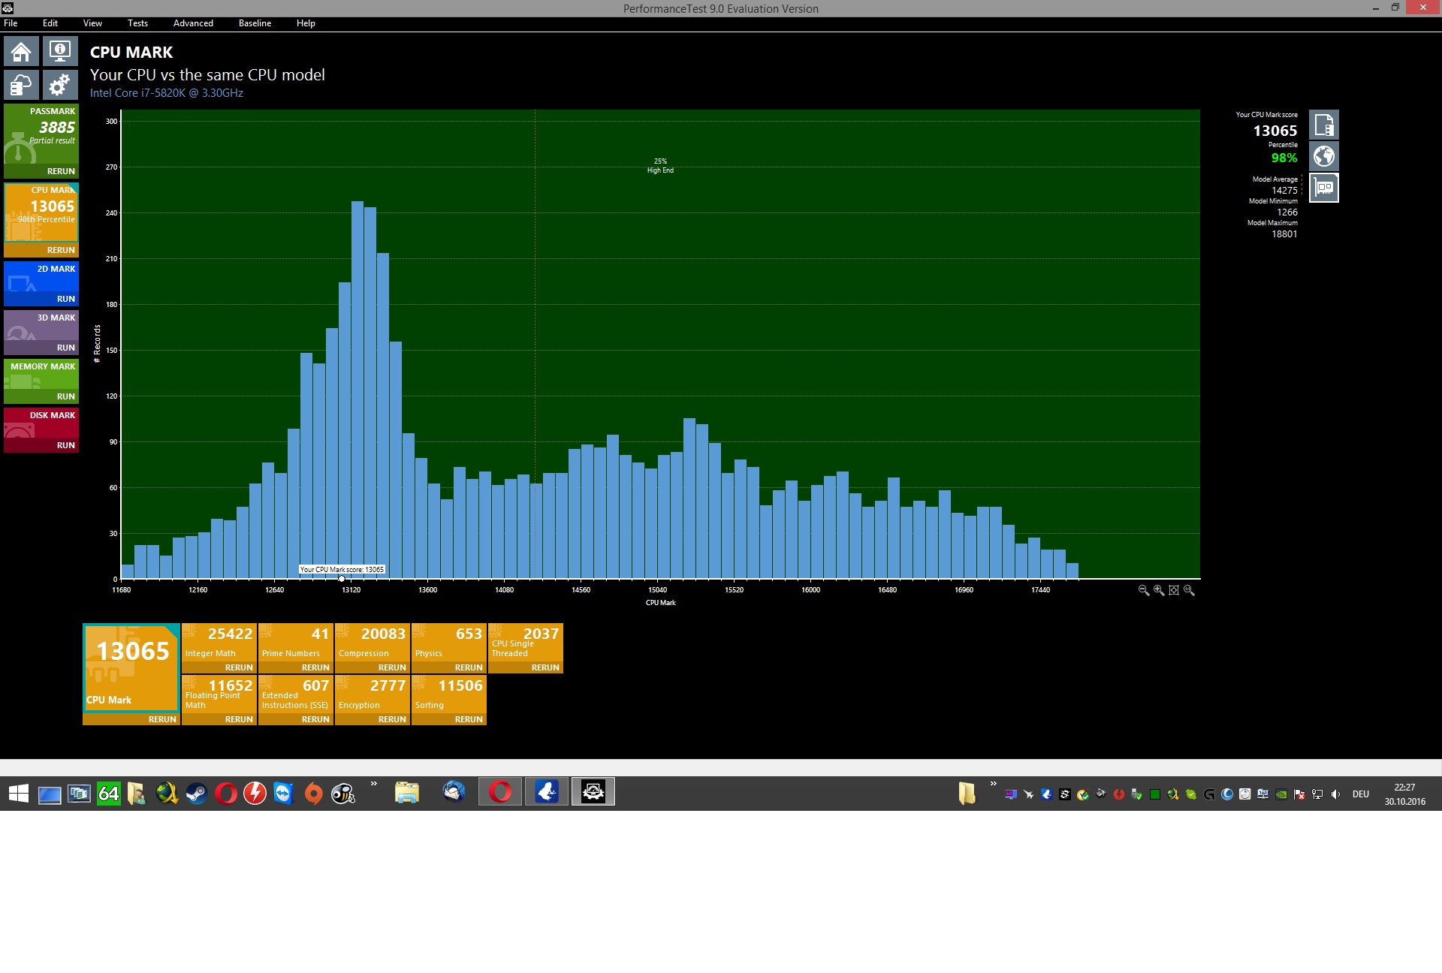This screenshot has height=973, width=1442.
Task: Run the 3D Mark test
Action: (x=65, y=348)
